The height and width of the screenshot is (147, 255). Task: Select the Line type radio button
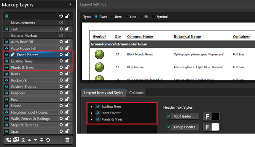point(127,17)
